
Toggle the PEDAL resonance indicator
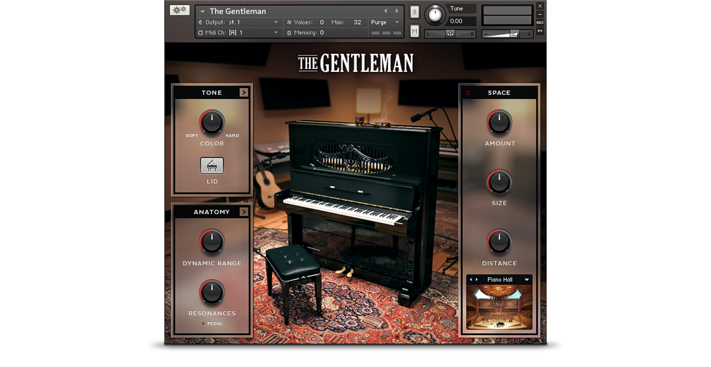click(203, 323)
